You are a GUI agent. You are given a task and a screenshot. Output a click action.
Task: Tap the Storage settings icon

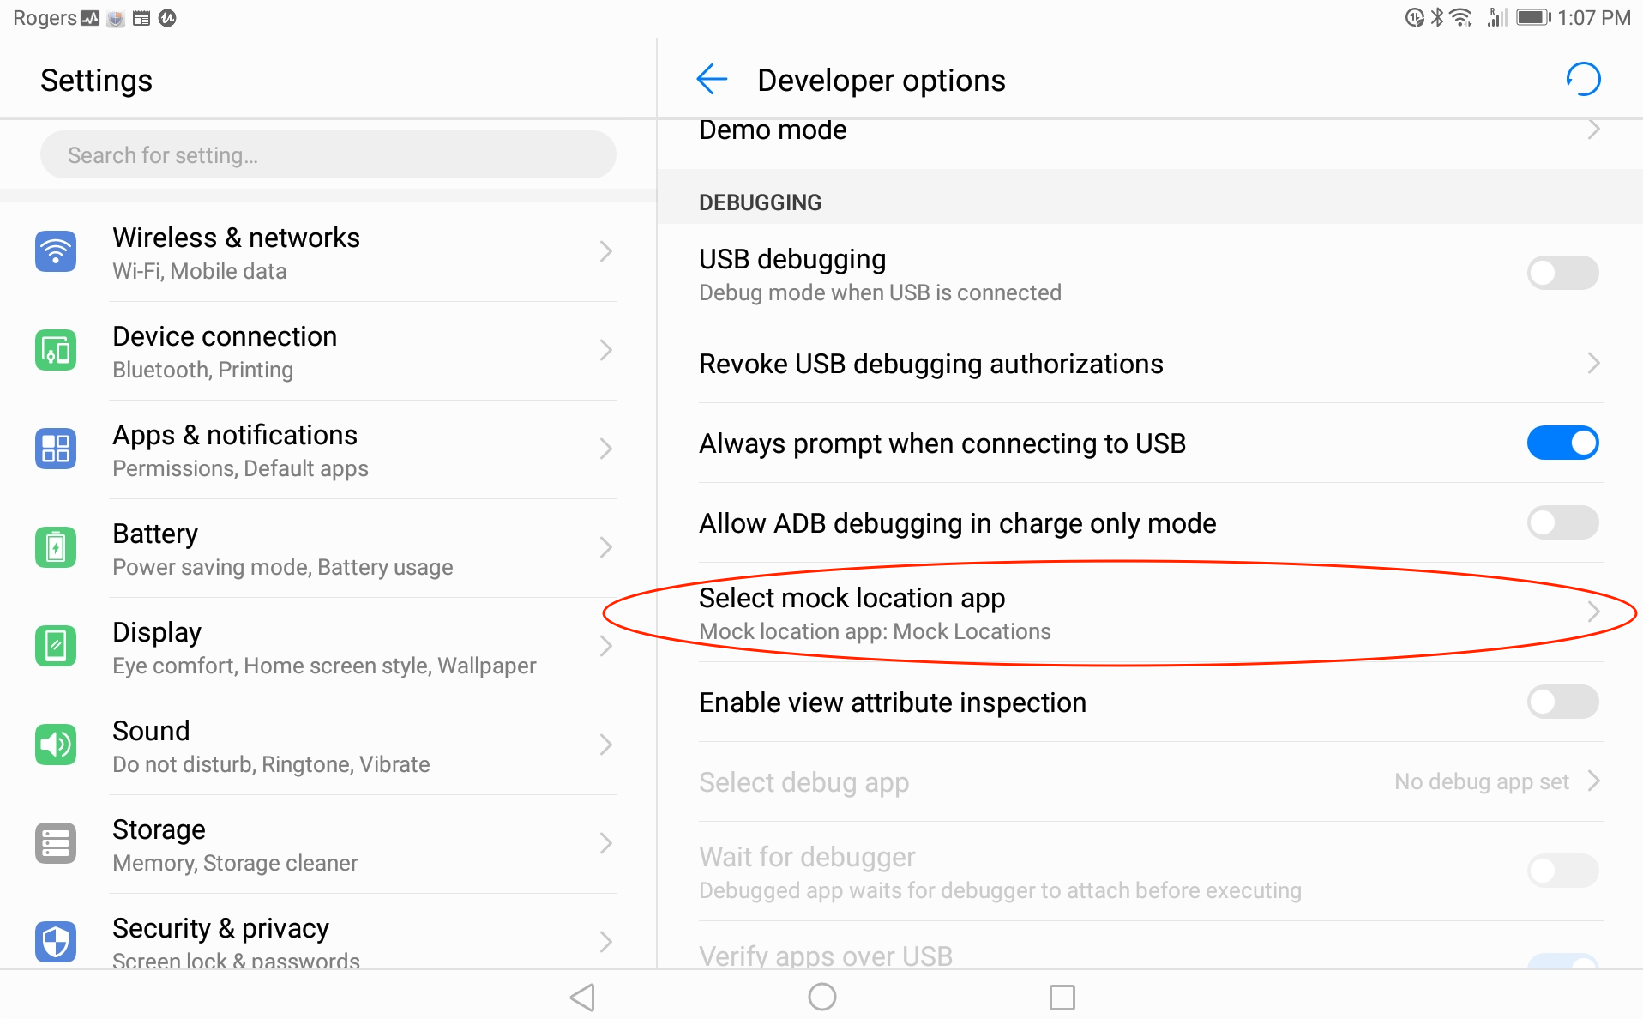tap(56, 843)
